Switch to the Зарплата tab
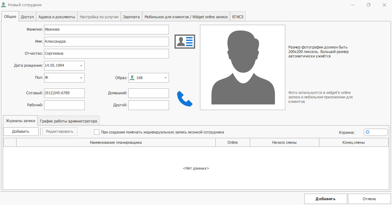The height and width of the screenshot is (205, 392). 131,17
